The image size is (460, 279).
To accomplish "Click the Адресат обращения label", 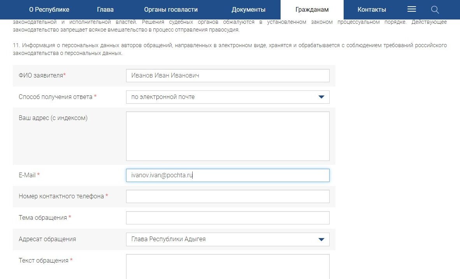I will 47,239.
